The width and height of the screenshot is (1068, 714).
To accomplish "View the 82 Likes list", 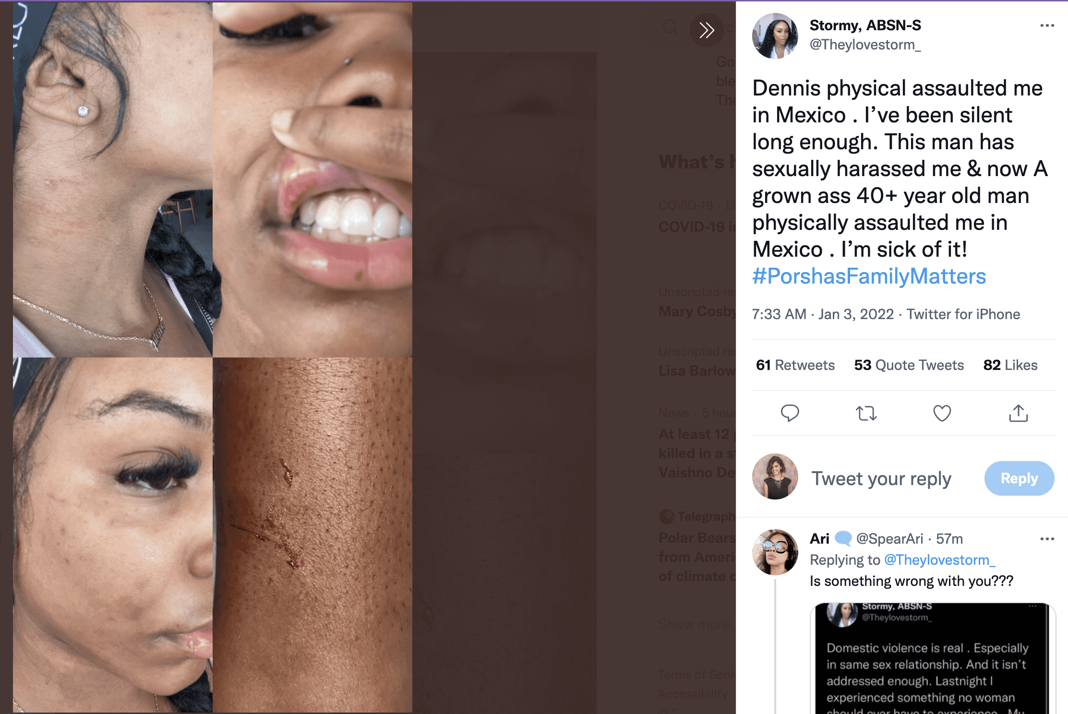I will pyautogui.click(x=1010, y=365).
